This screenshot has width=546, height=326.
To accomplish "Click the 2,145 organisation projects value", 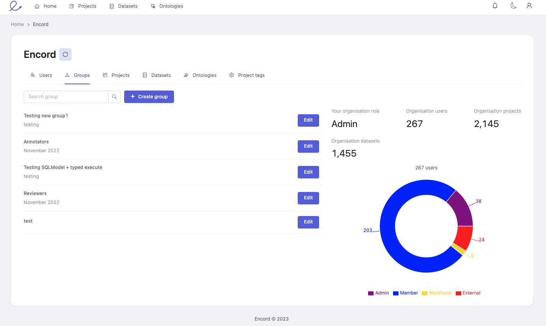I will tap(486, 124).
